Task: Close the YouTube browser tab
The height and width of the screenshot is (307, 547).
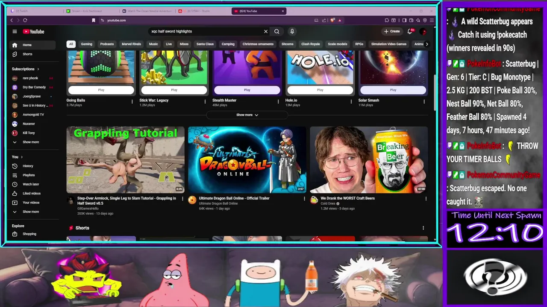Action: [283, 11]
